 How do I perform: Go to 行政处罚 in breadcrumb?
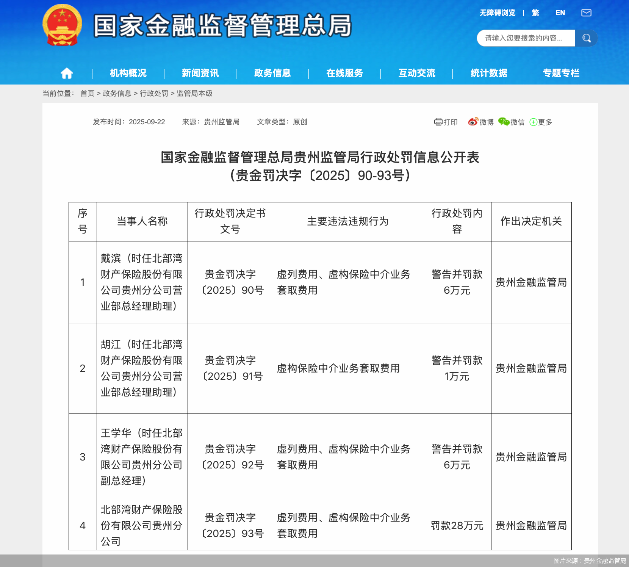154,94
